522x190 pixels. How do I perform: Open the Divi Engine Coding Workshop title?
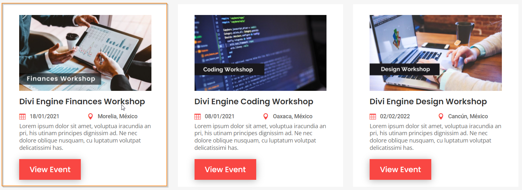click(x=254, y=102)
